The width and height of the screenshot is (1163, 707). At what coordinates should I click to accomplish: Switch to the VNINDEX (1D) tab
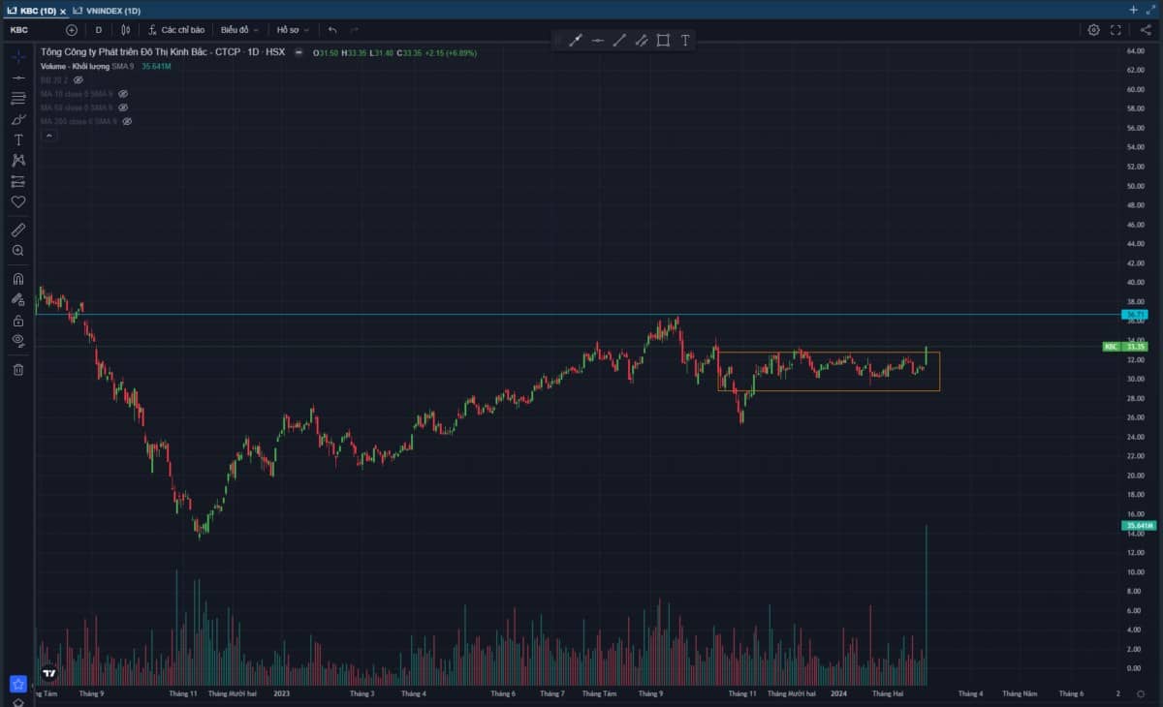pyautogui.click(x=107, y=10)
